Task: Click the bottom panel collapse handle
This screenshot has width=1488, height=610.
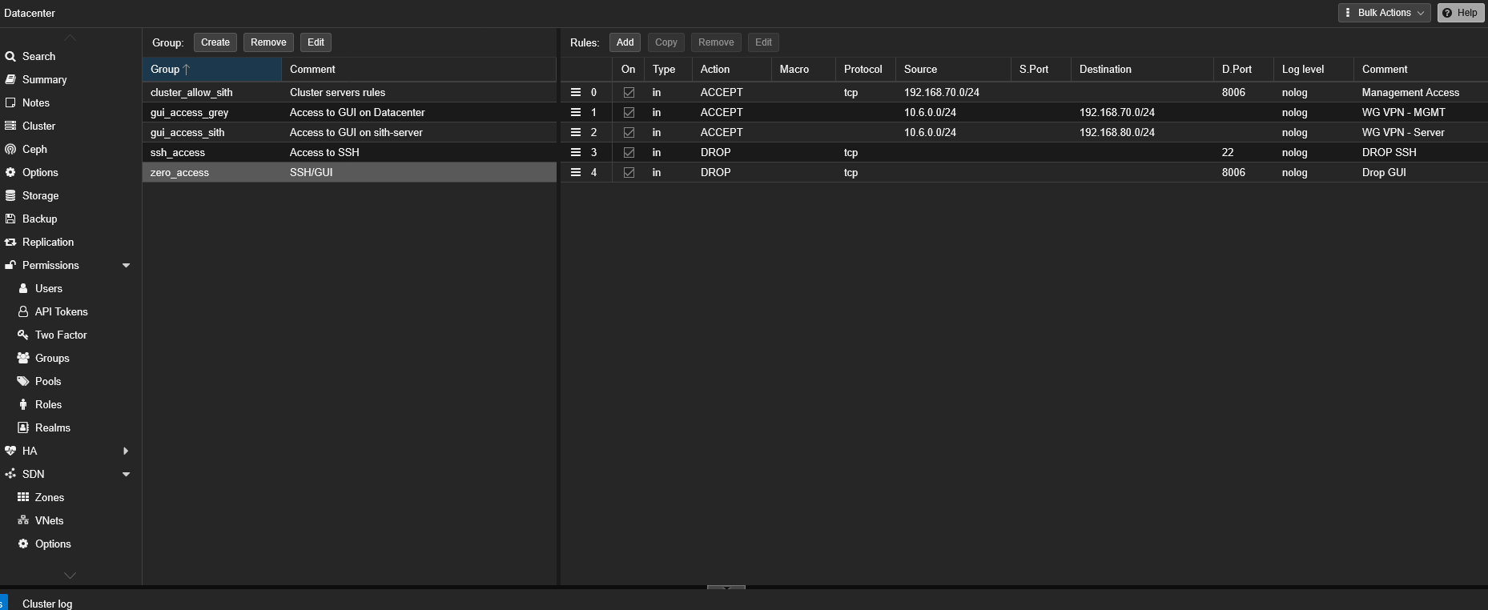Action: (x=726, y=588)
